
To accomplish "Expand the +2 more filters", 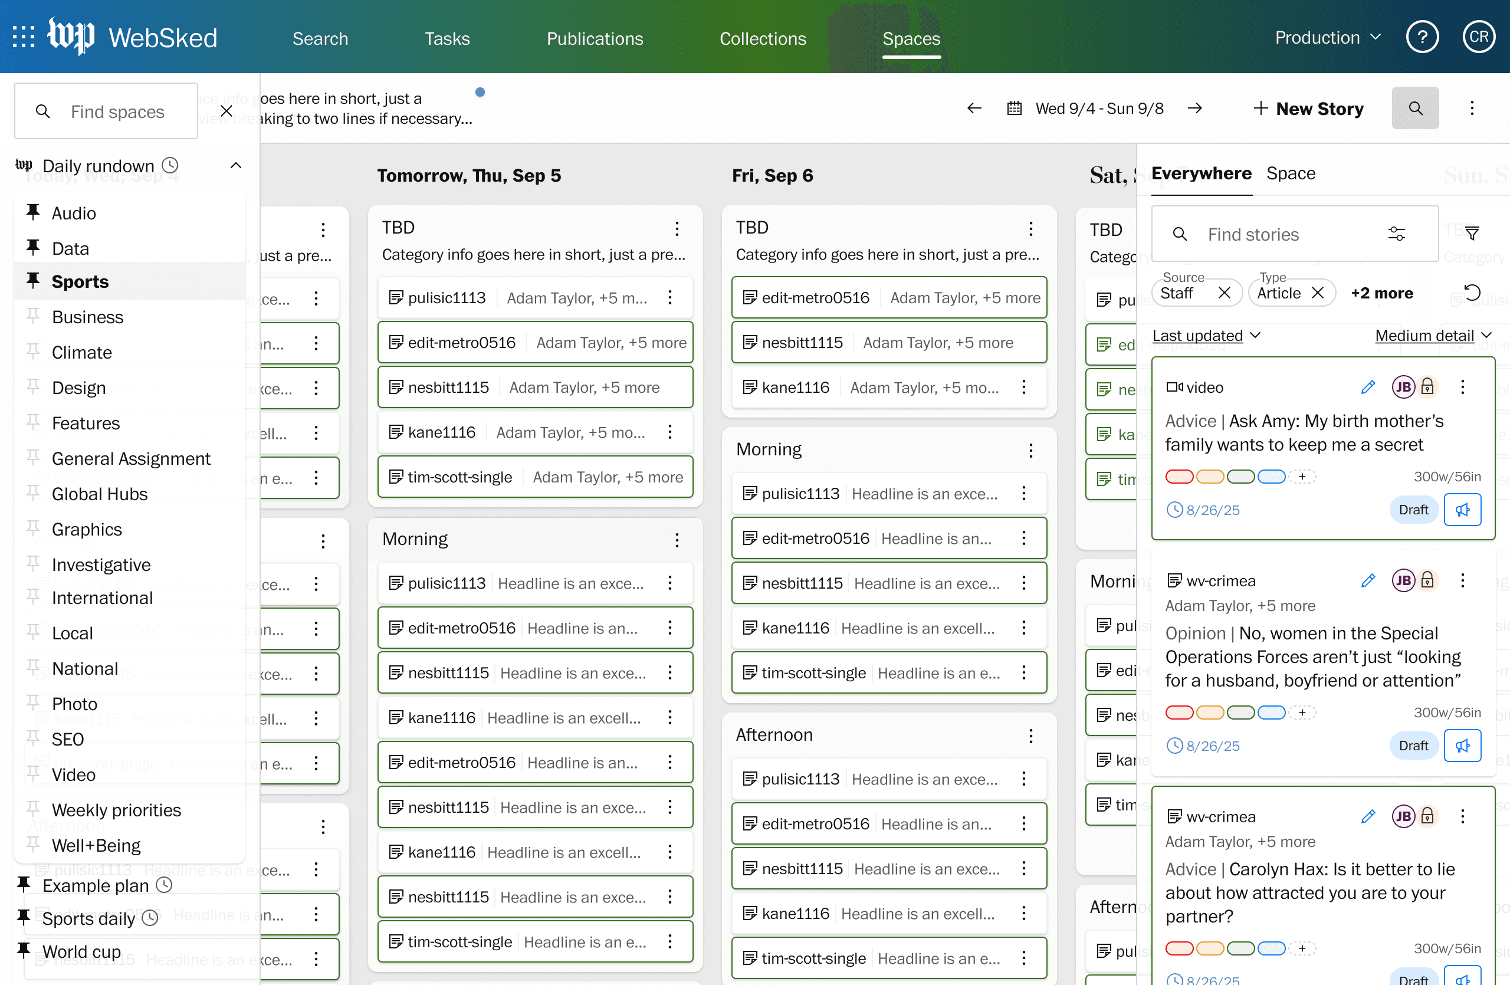I will coord(1382,293).
